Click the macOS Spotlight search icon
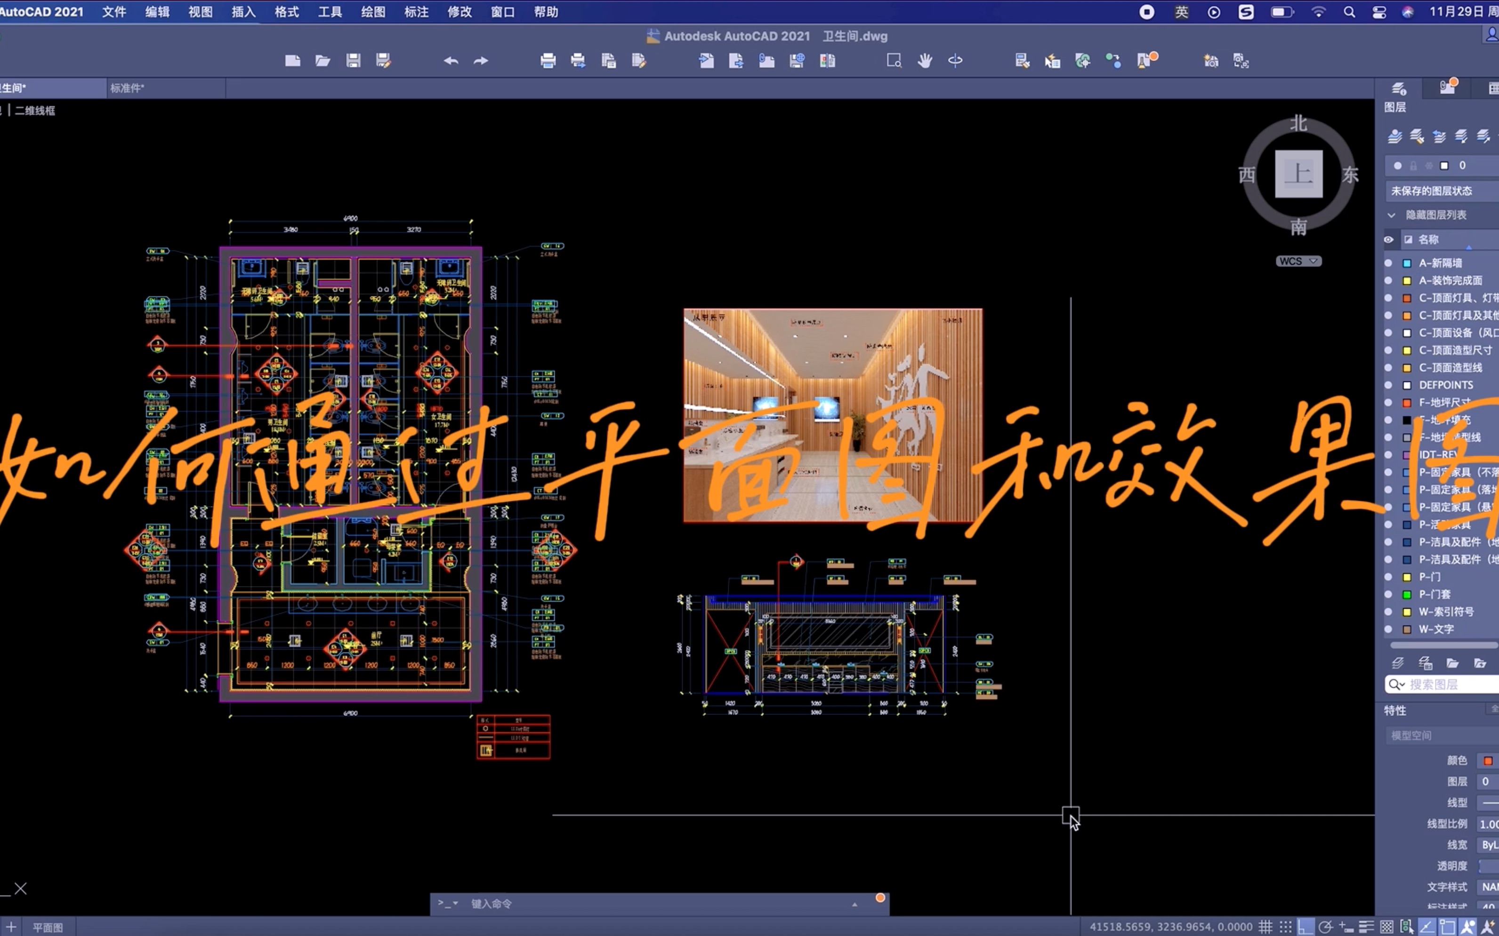This screenshot has width=1499, height=936. (1349, 12)
